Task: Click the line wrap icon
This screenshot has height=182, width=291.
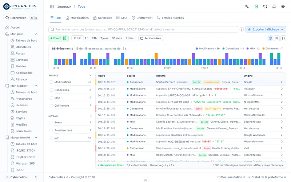Action: [x=277, y=38]
